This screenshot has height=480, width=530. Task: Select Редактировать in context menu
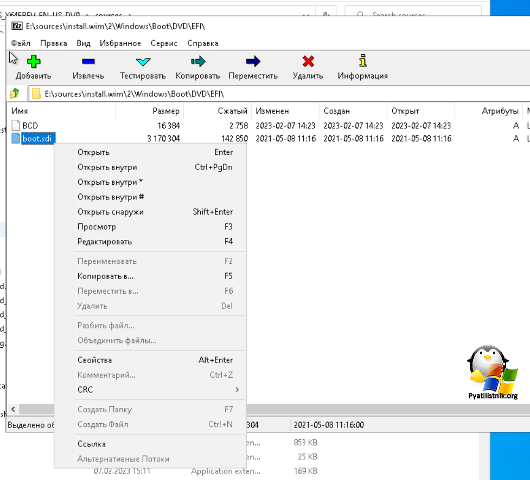[150, 241]
